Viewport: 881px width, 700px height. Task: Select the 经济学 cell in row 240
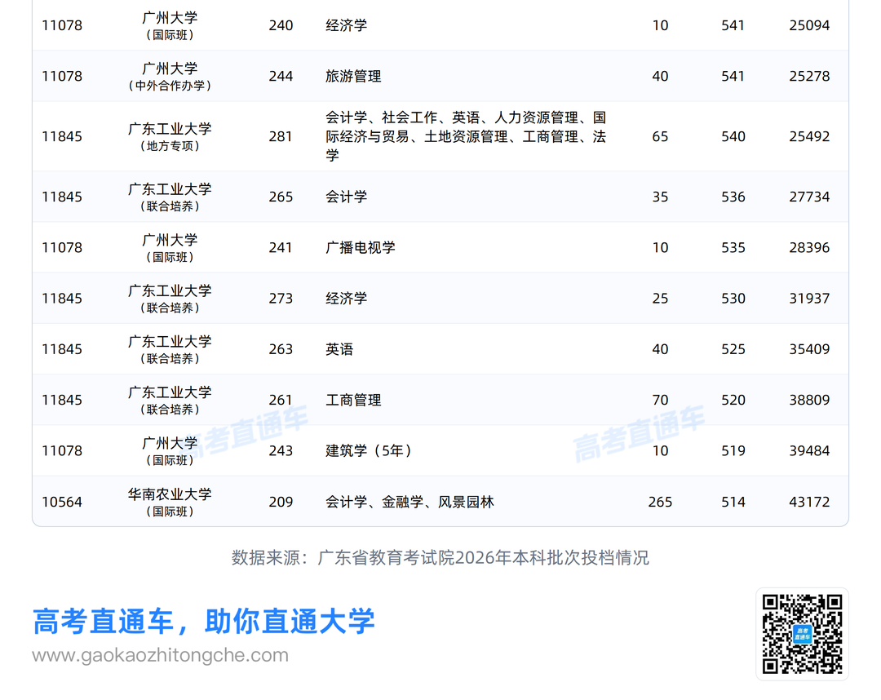click(346, 25)
